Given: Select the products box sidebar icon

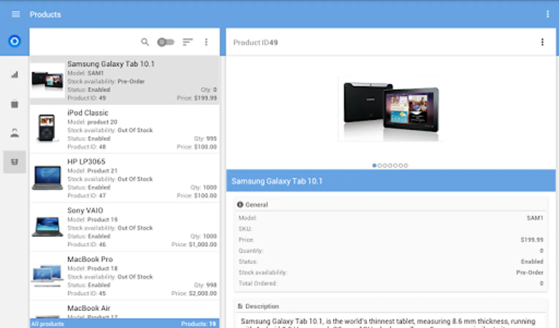Looking at the screenshot, I should [x=15, y=162].
